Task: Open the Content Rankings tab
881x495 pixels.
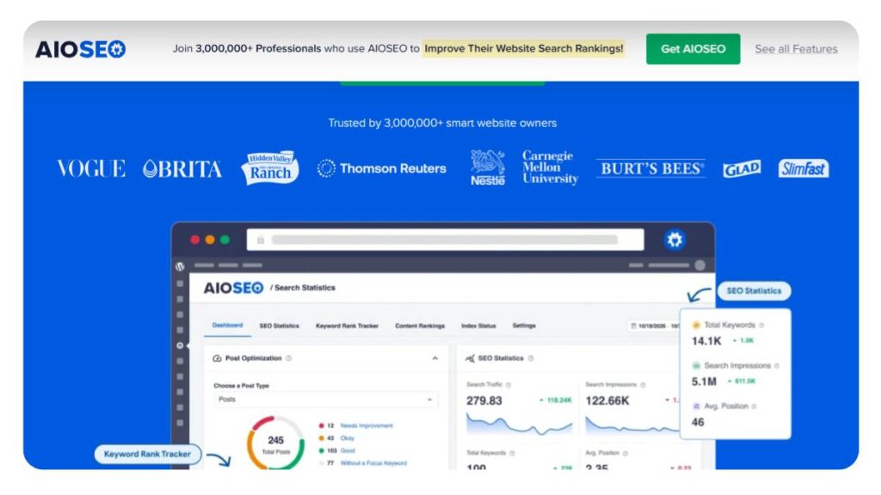Action: click(420, 326)
